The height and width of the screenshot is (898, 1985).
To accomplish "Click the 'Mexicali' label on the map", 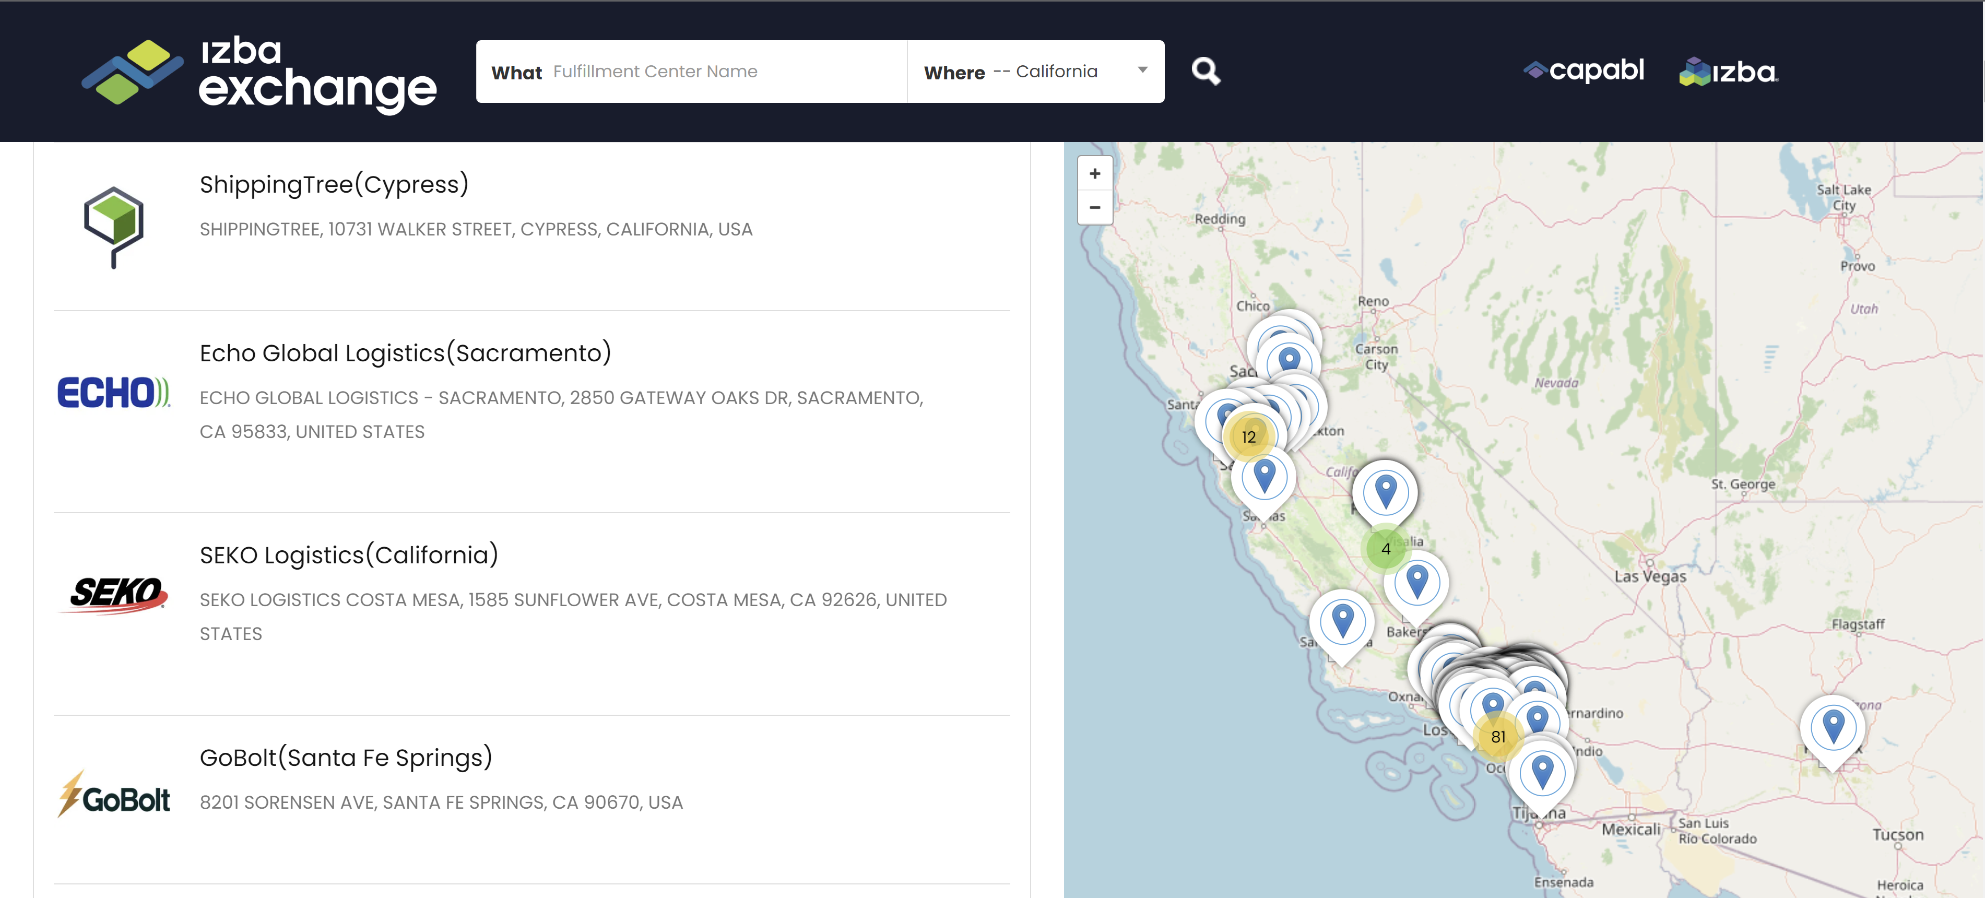I will [x=1630, y=830].
